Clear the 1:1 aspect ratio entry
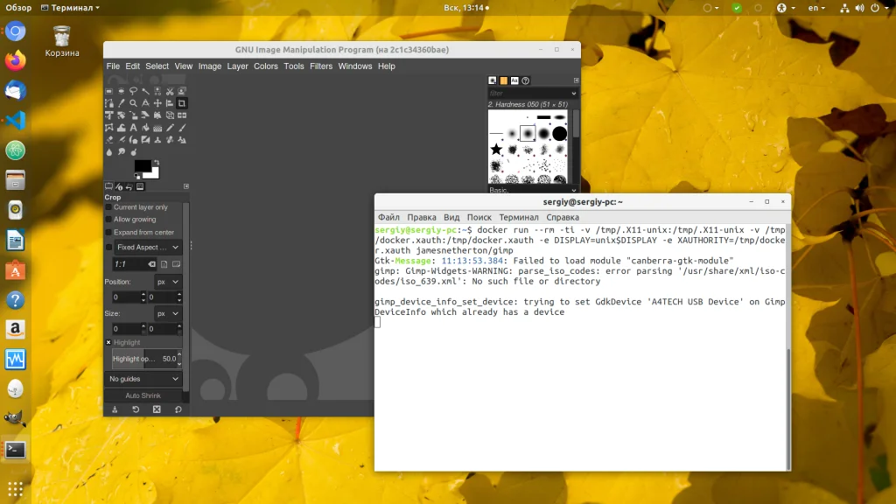 151,264
